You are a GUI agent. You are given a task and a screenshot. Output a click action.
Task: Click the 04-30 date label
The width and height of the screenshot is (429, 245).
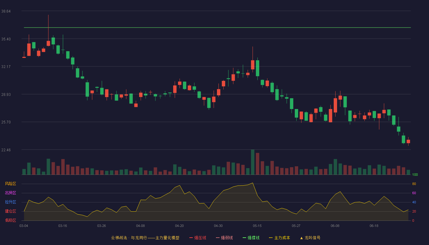218,226
